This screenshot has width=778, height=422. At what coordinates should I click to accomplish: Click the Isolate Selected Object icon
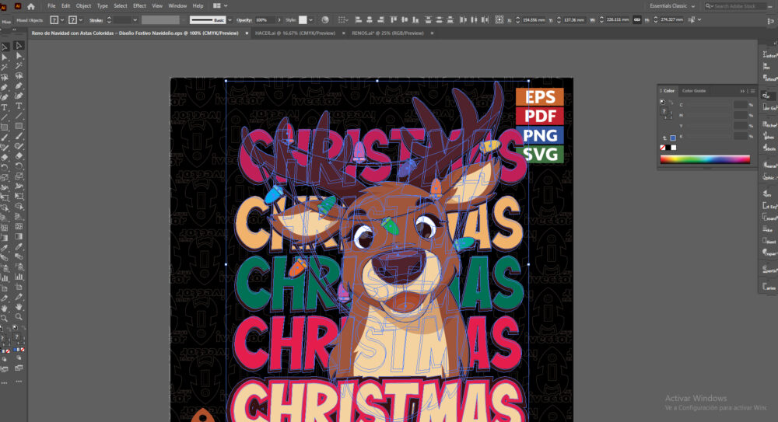[x=692, y=20]
